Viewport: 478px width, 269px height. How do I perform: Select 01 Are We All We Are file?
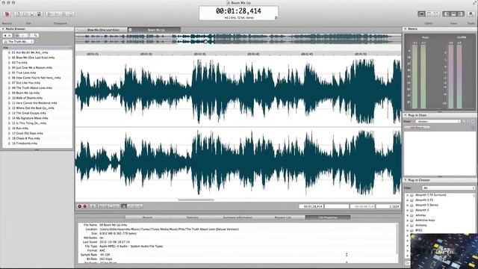[x=30, y=52]
